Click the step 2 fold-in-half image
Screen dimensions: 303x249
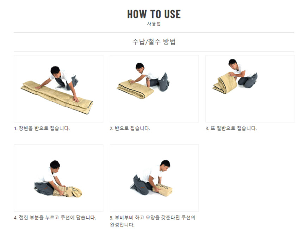[154, 89]
